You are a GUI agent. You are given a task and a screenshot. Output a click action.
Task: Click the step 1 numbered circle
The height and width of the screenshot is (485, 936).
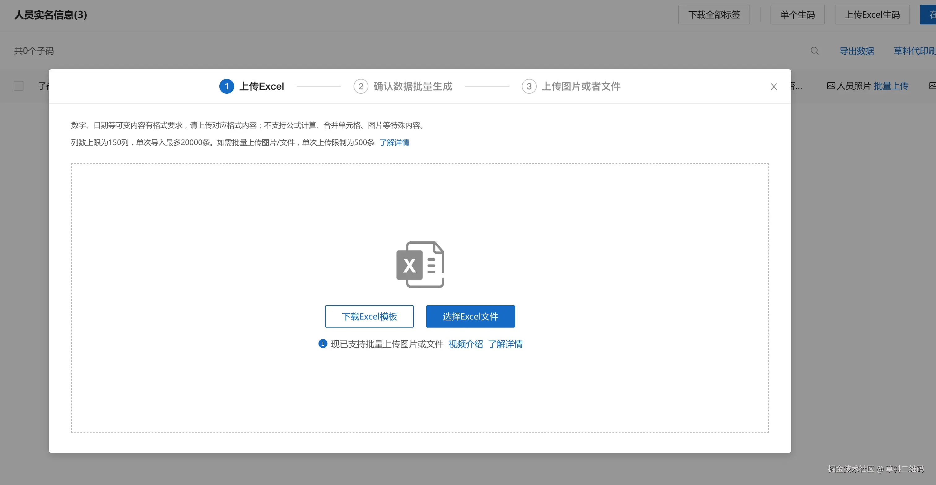point(226,87)
